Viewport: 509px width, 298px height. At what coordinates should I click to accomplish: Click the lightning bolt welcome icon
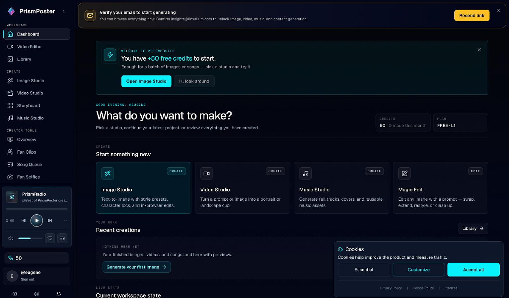coord(110,55)
